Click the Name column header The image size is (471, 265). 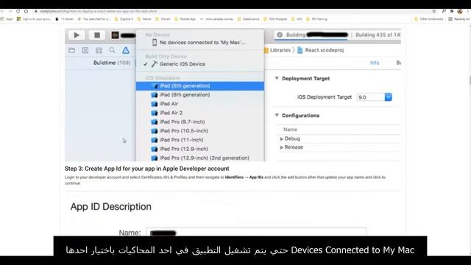click(290, 130)
